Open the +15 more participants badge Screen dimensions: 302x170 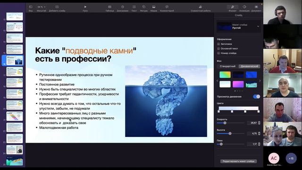(291, 158)
